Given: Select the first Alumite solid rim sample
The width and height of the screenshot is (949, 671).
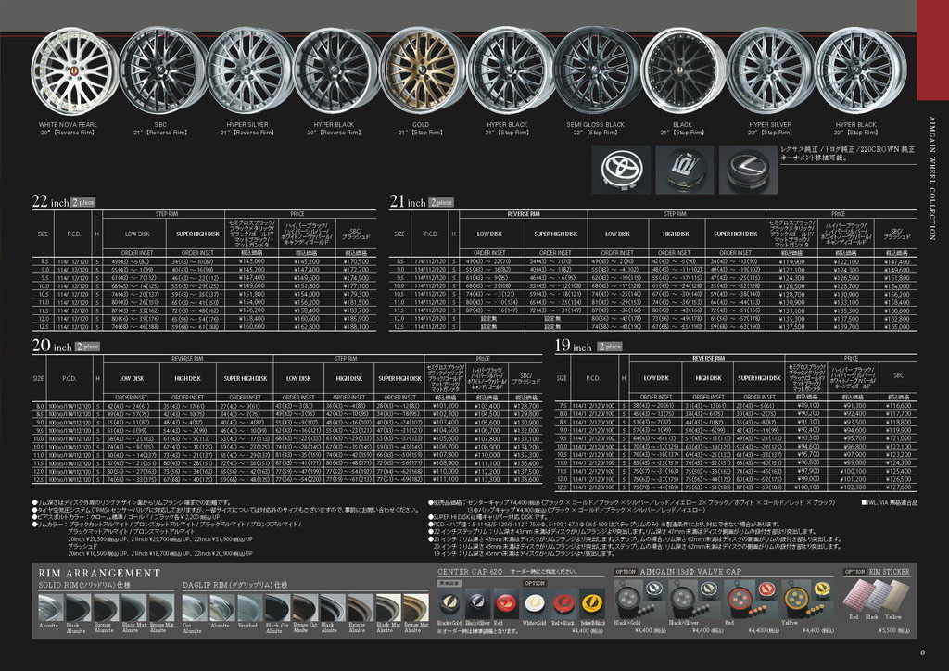Looking at the screenshot, I should click(x=50, y=606).
